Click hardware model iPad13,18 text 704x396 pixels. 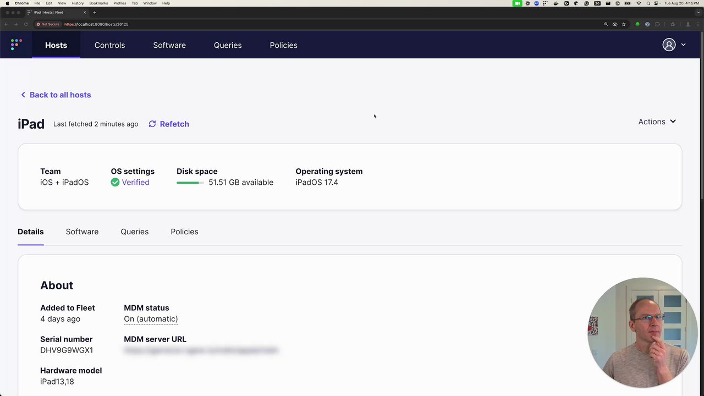point(57,382)
